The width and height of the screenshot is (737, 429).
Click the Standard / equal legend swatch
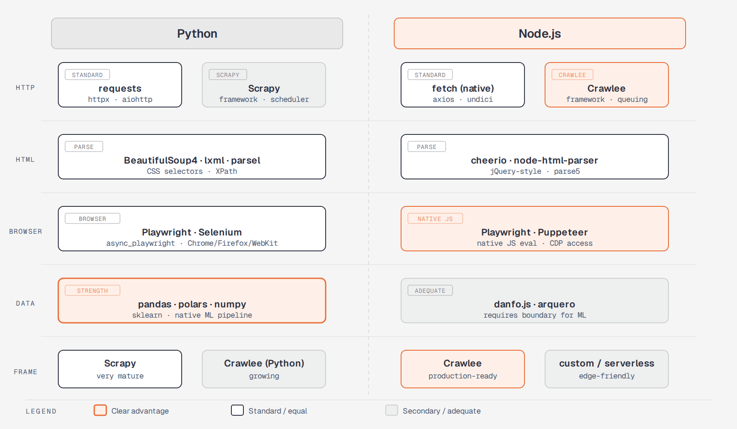[x=237, y=410]
